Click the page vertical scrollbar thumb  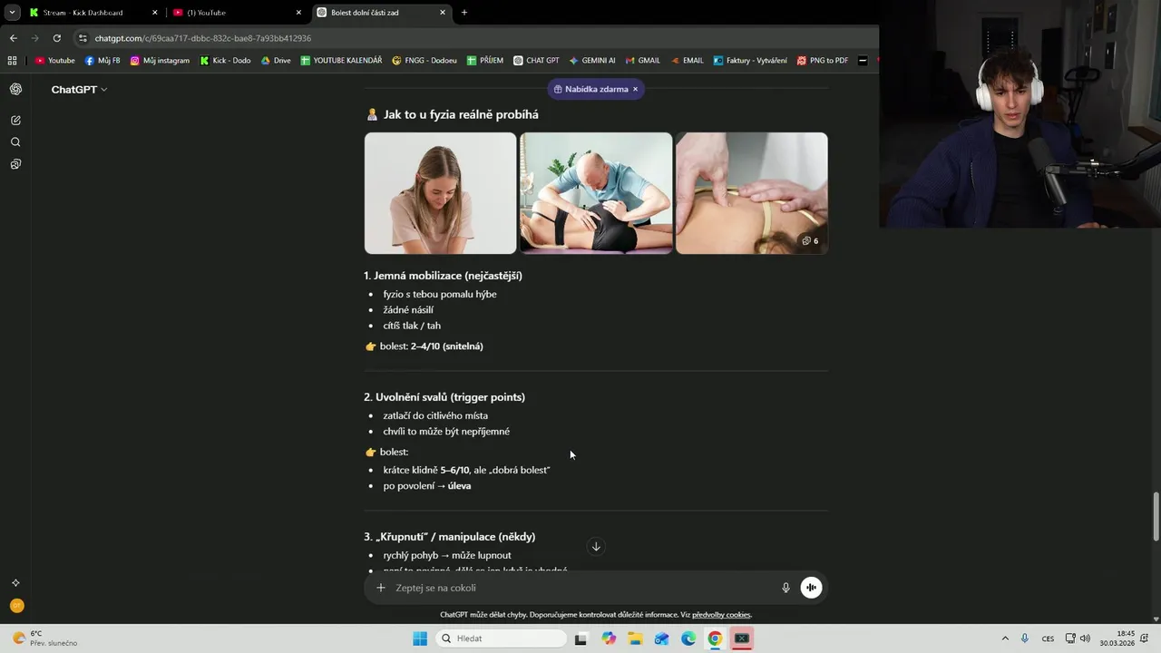tap(1156, 517)
